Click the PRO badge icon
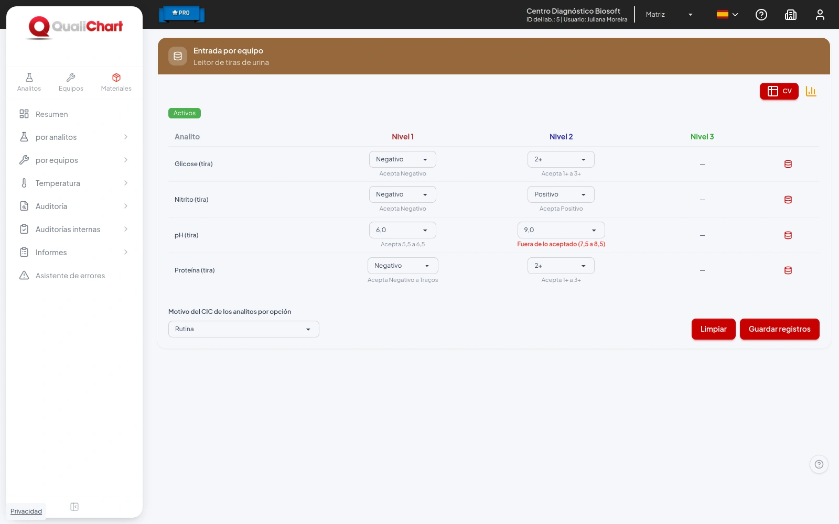 point(181,14)
